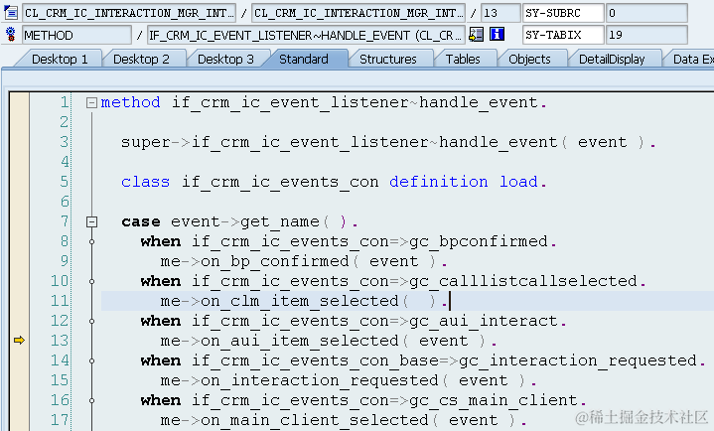Screen dimensions: 714x431
Task: Open the Structures tab
Action: (x=388, y=60)
